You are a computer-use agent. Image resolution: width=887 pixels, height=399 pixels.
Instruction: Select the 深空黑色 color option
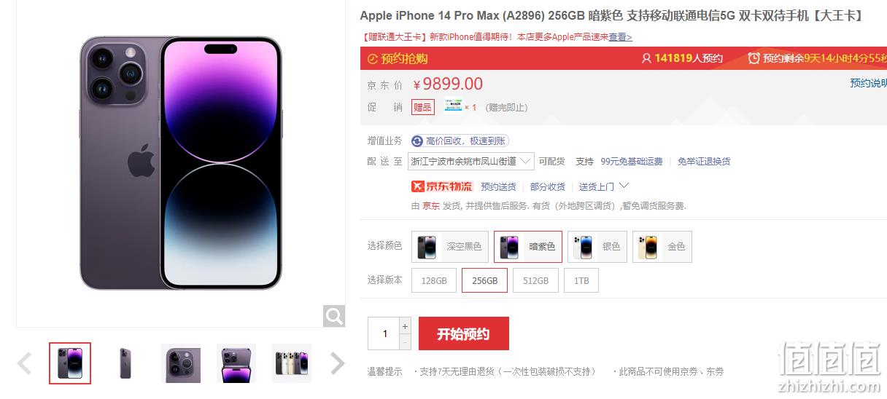(450, 247)
